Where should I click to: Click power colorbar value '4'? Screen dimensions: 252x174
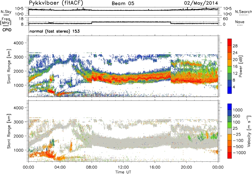tap(234, 87)
